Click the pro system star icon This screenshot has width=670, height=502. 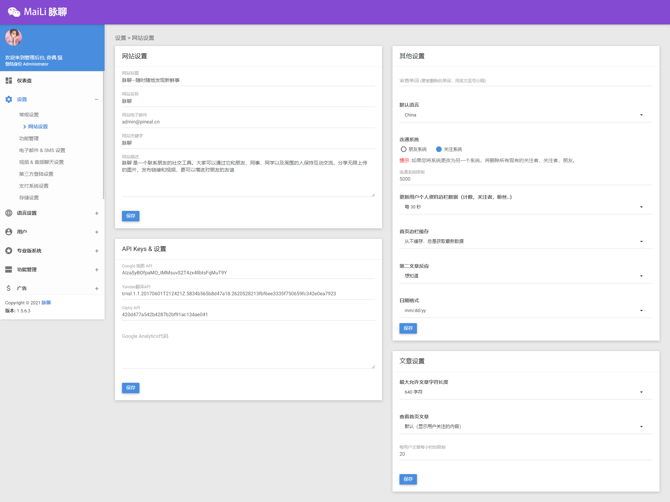pos(9,251)
